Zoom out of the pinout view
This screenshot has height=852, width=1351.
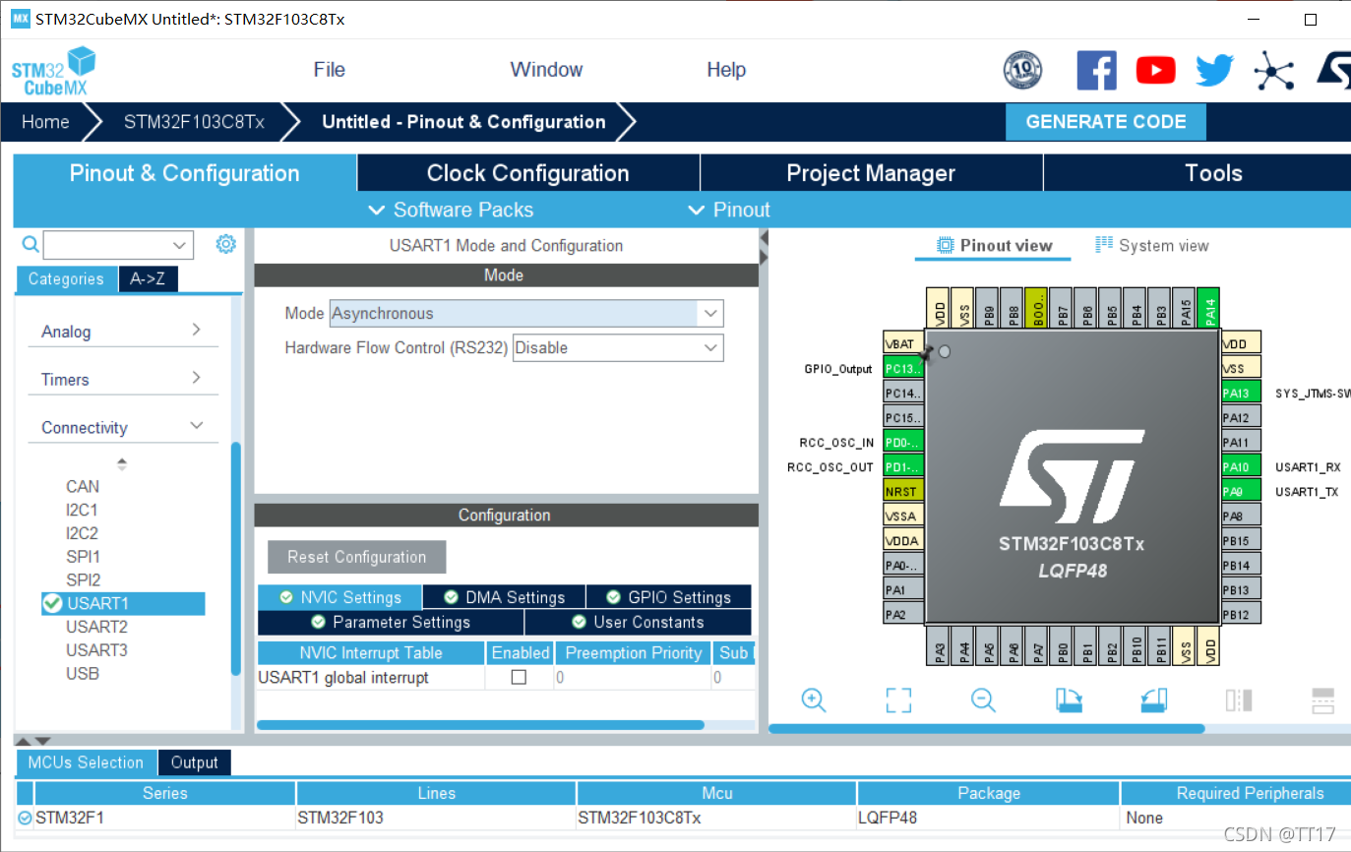[983, 700]
